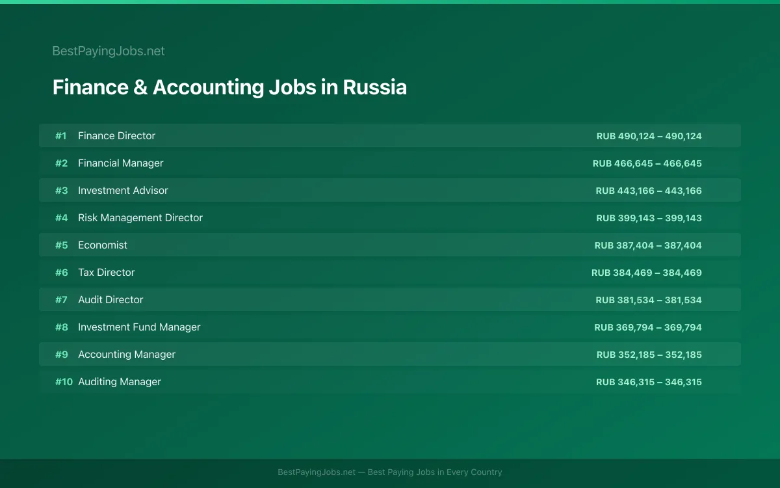This screenshot has height=488, width=780.
Task: Click salary RUB 381,534 – 381,534
Action: pyautogui.click(x=649, y=300)
